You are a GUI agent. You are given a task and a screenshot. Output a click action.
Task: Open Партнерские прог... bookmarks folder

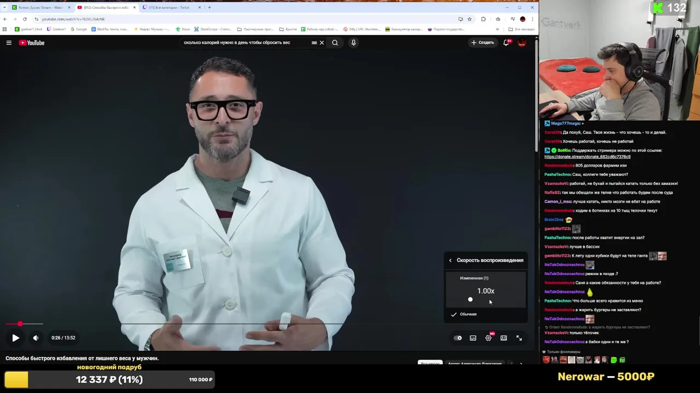tap(255, 29)
